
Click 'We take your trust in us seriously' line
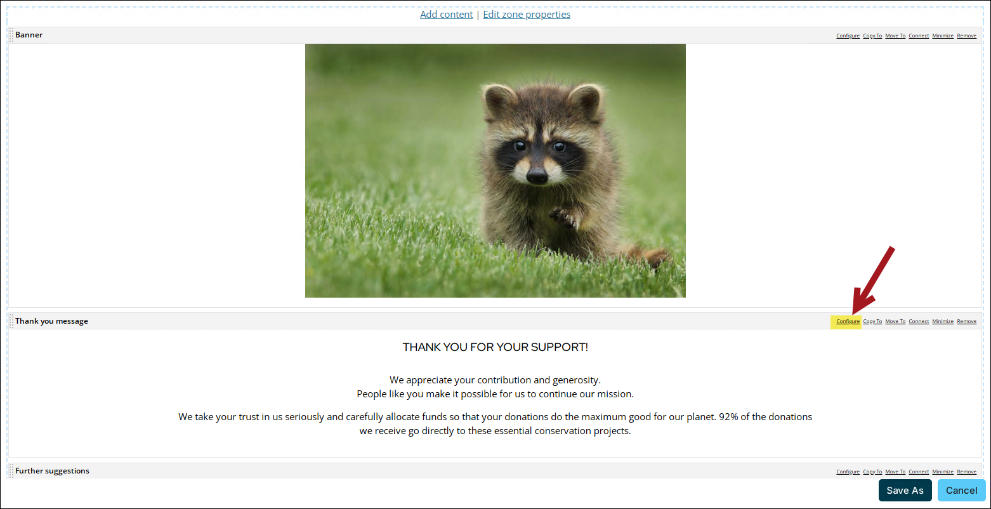[x=495, y=417]
